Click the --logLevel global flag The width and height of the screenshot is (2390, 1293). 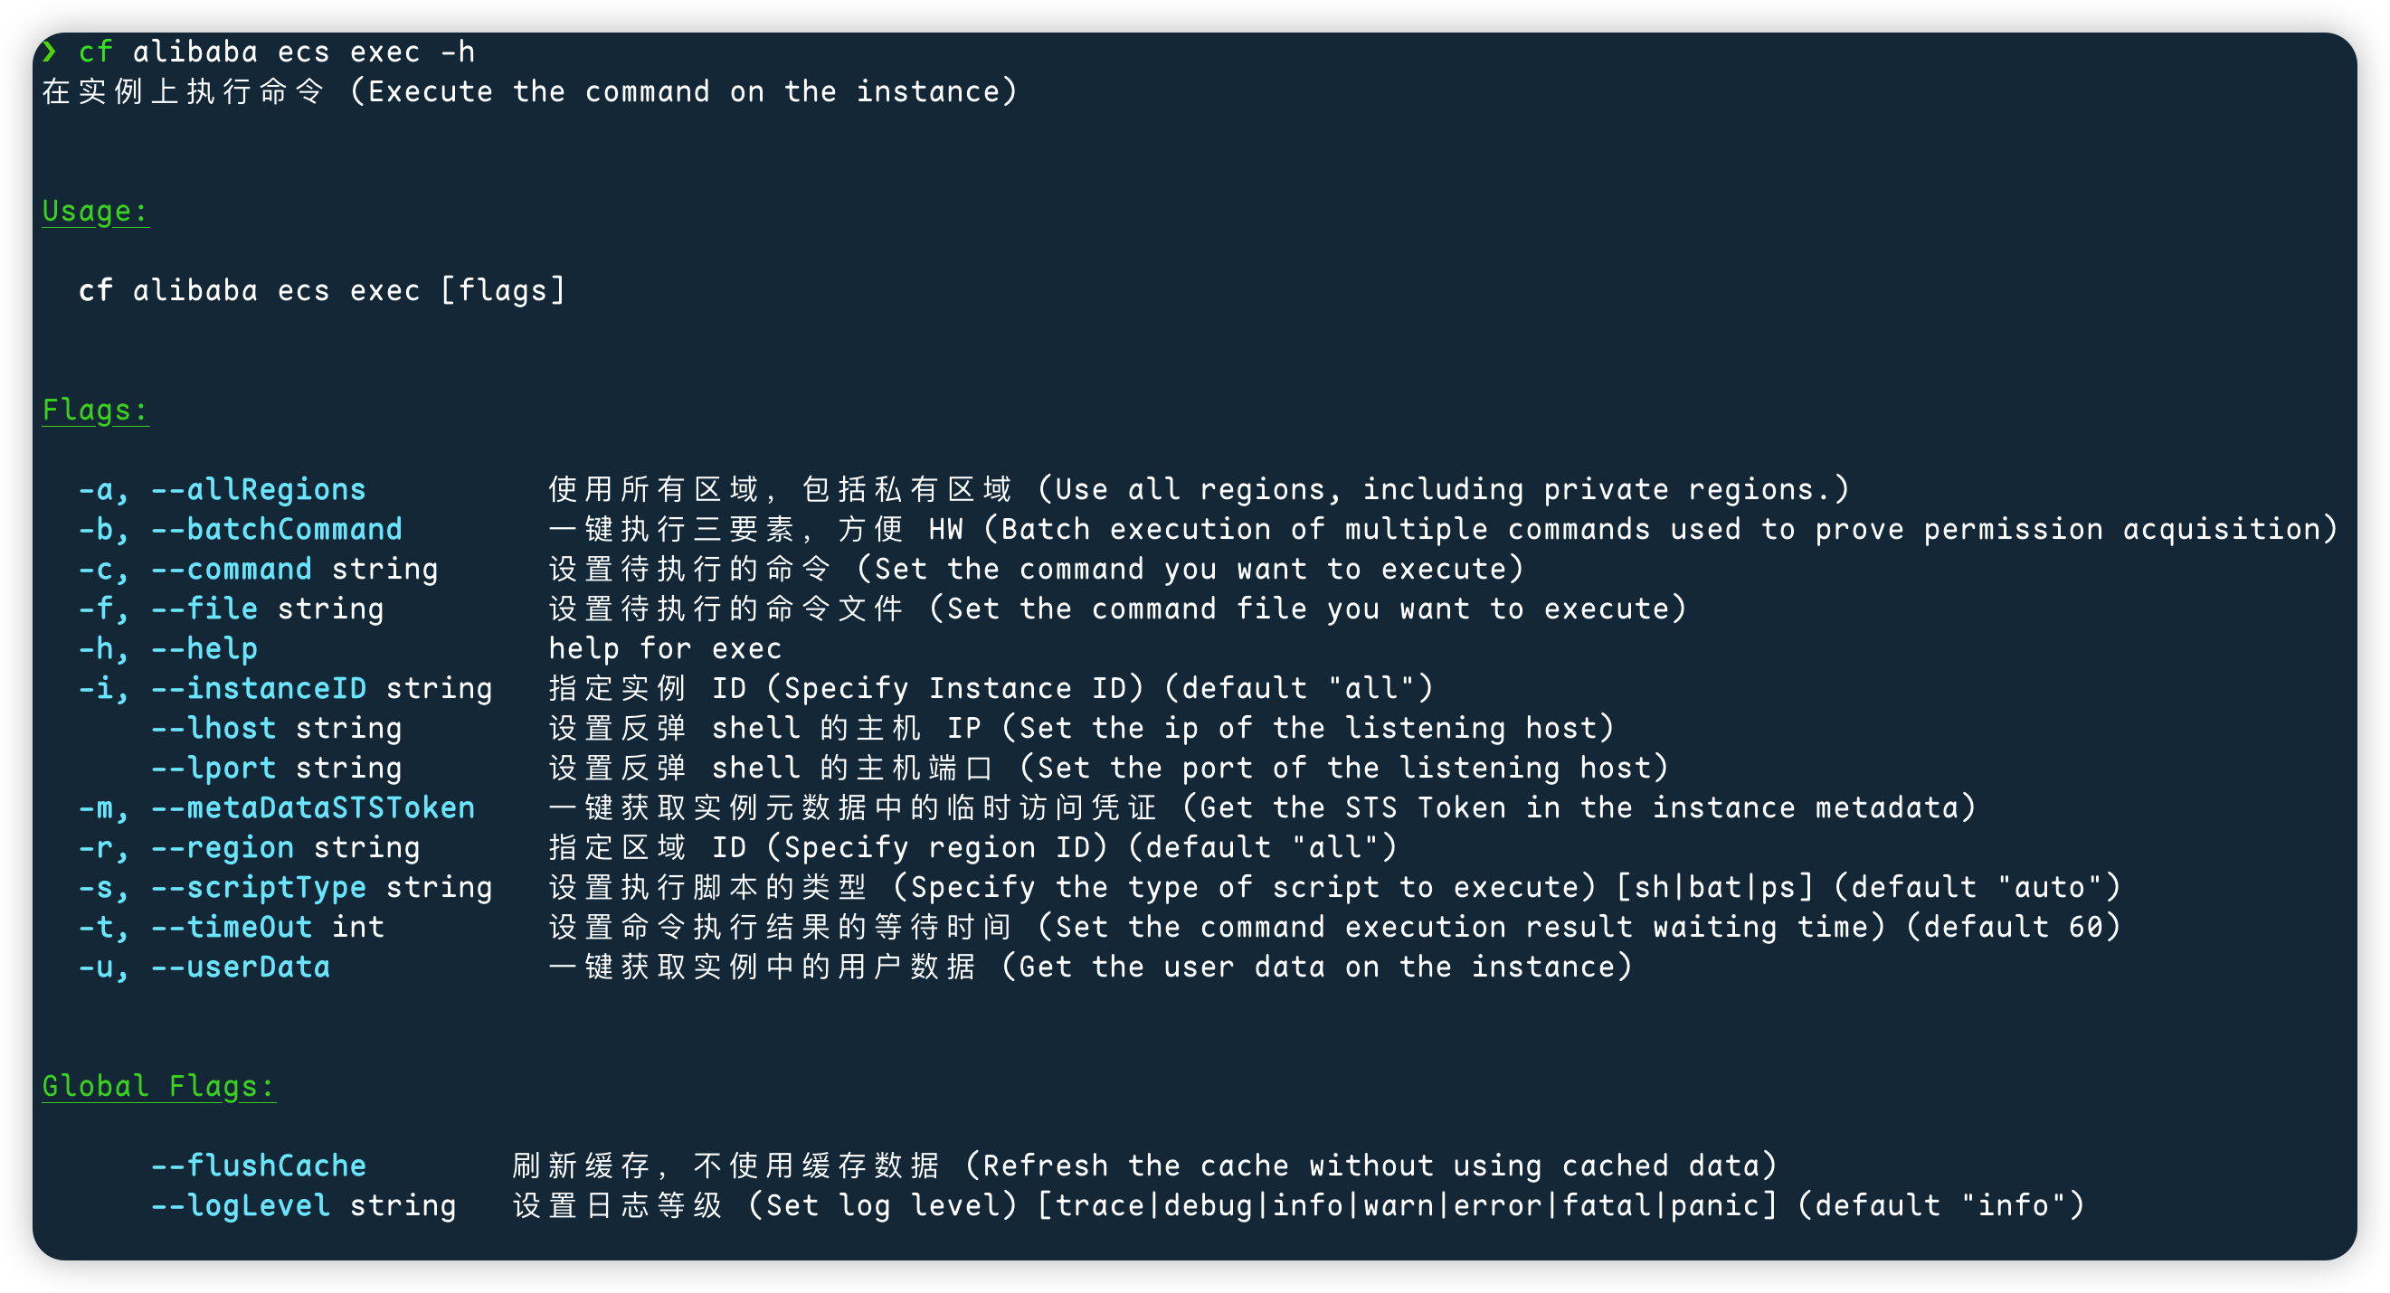(x=241, y=1206)
